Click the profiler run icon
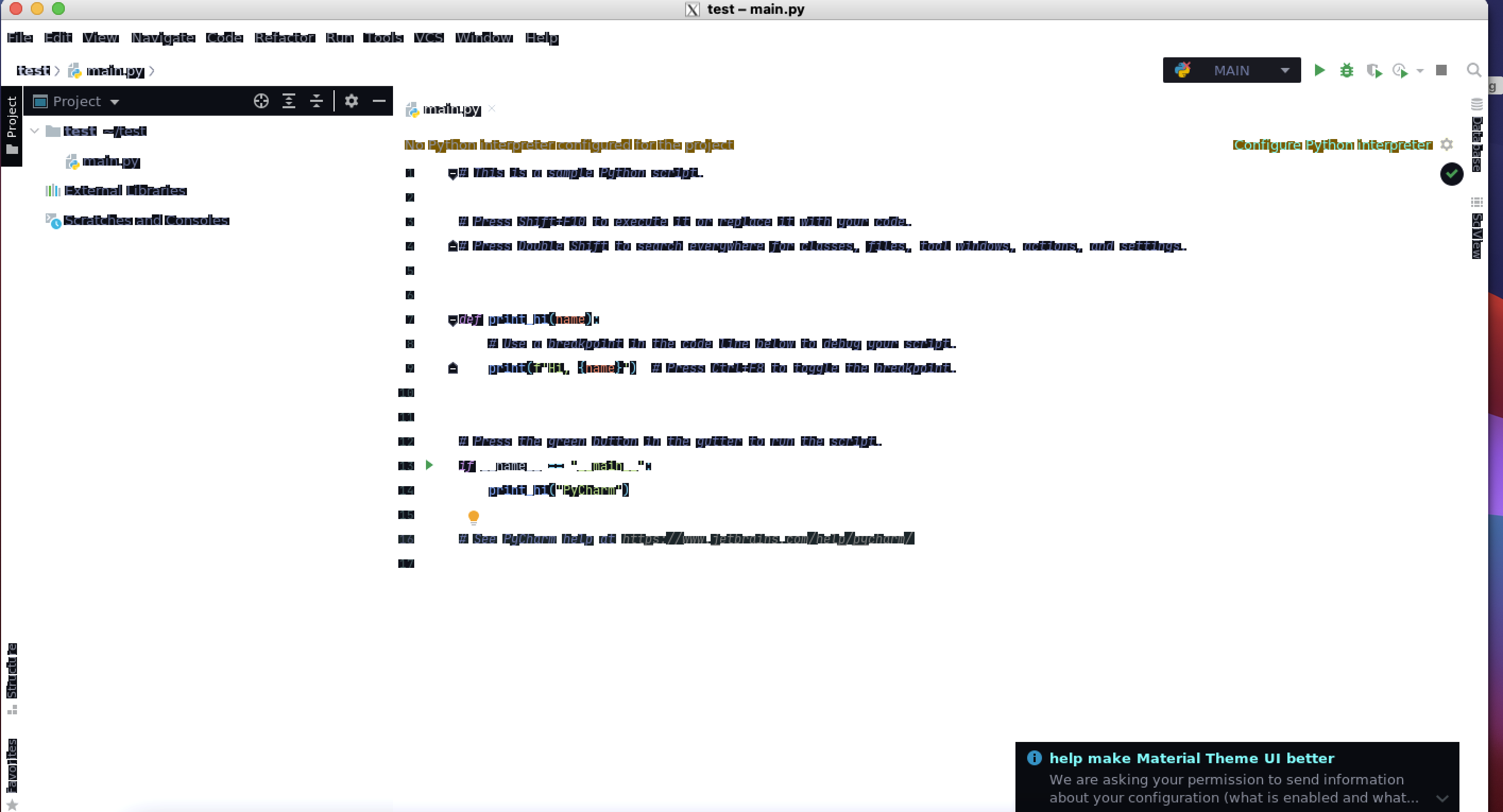This screenshot has width=1503, height=812. [1400, 71]
